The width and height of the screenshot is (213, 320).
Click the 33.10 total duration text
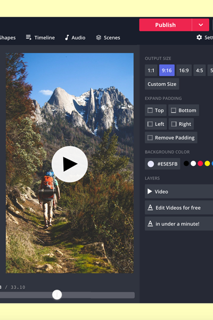coord(18,287)
